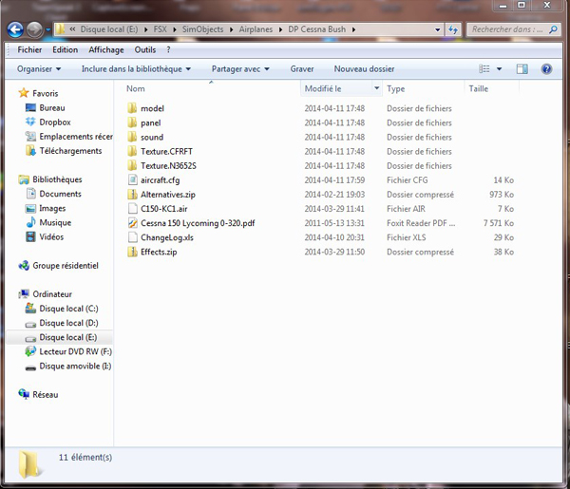Click the Refresh button in the address bar
Image resolution: width=570 pixels, height=489 pixels.
point(452,29)
